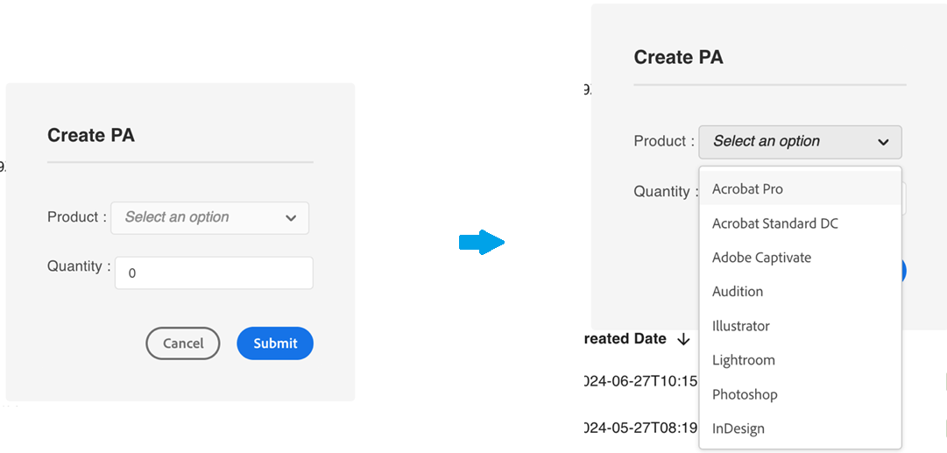Select Acrobat Standard DC option
This screenshot has width=947, height=453.
coord(774,223)
